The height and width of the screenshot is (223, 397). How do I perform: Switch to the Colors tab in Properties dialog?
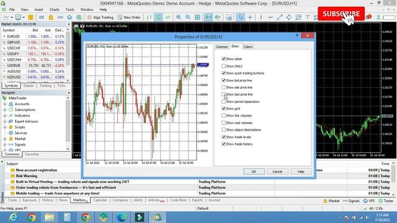pos(248,47)
